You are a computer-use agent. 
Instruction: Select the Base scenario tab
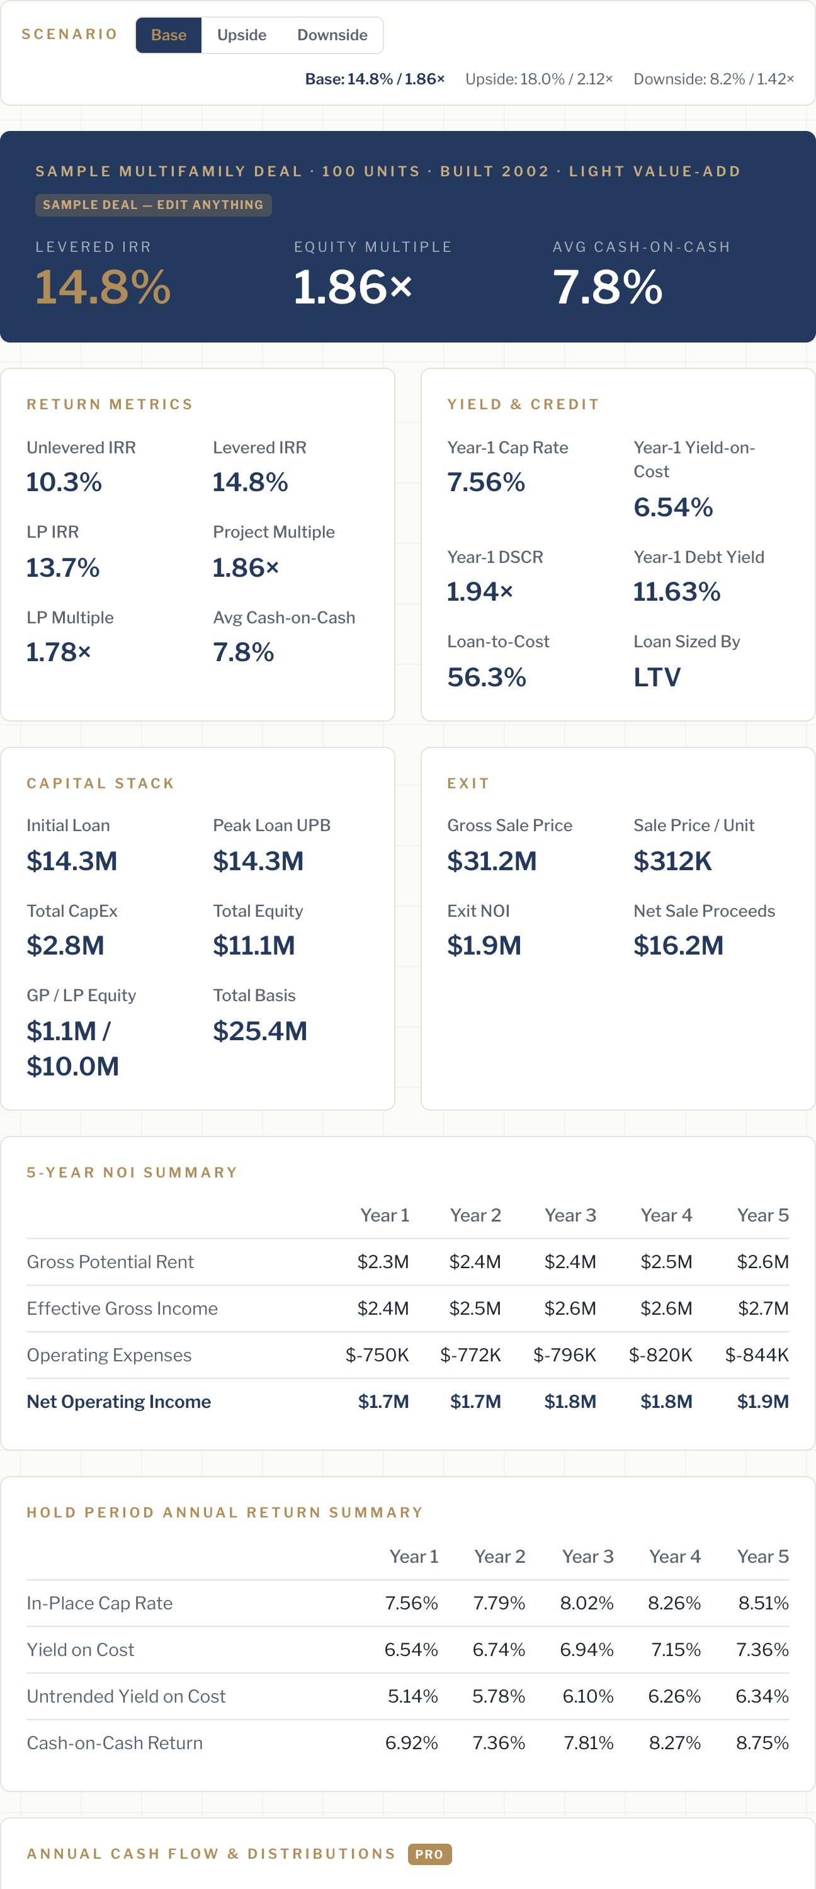click(169, 35)
